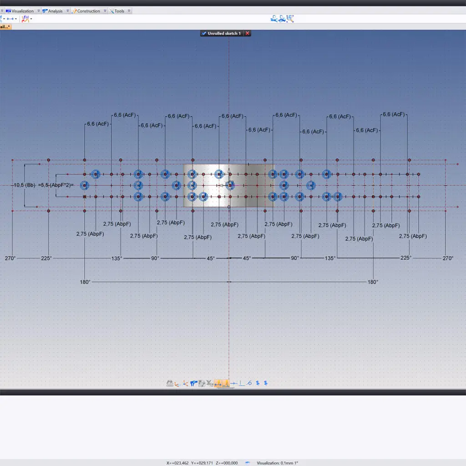The height and width of the screenshot is (466, 466).
Task: Select the =5,5-(AbpF*2)= formula dimension
Action: point(56,185)
